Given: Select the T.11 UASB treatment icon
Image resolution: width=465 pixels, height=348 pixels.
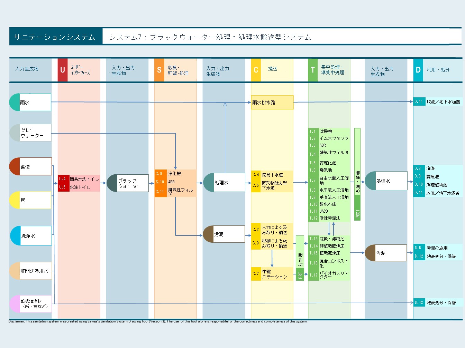Looking at the screenshot, I should (313, 211).
